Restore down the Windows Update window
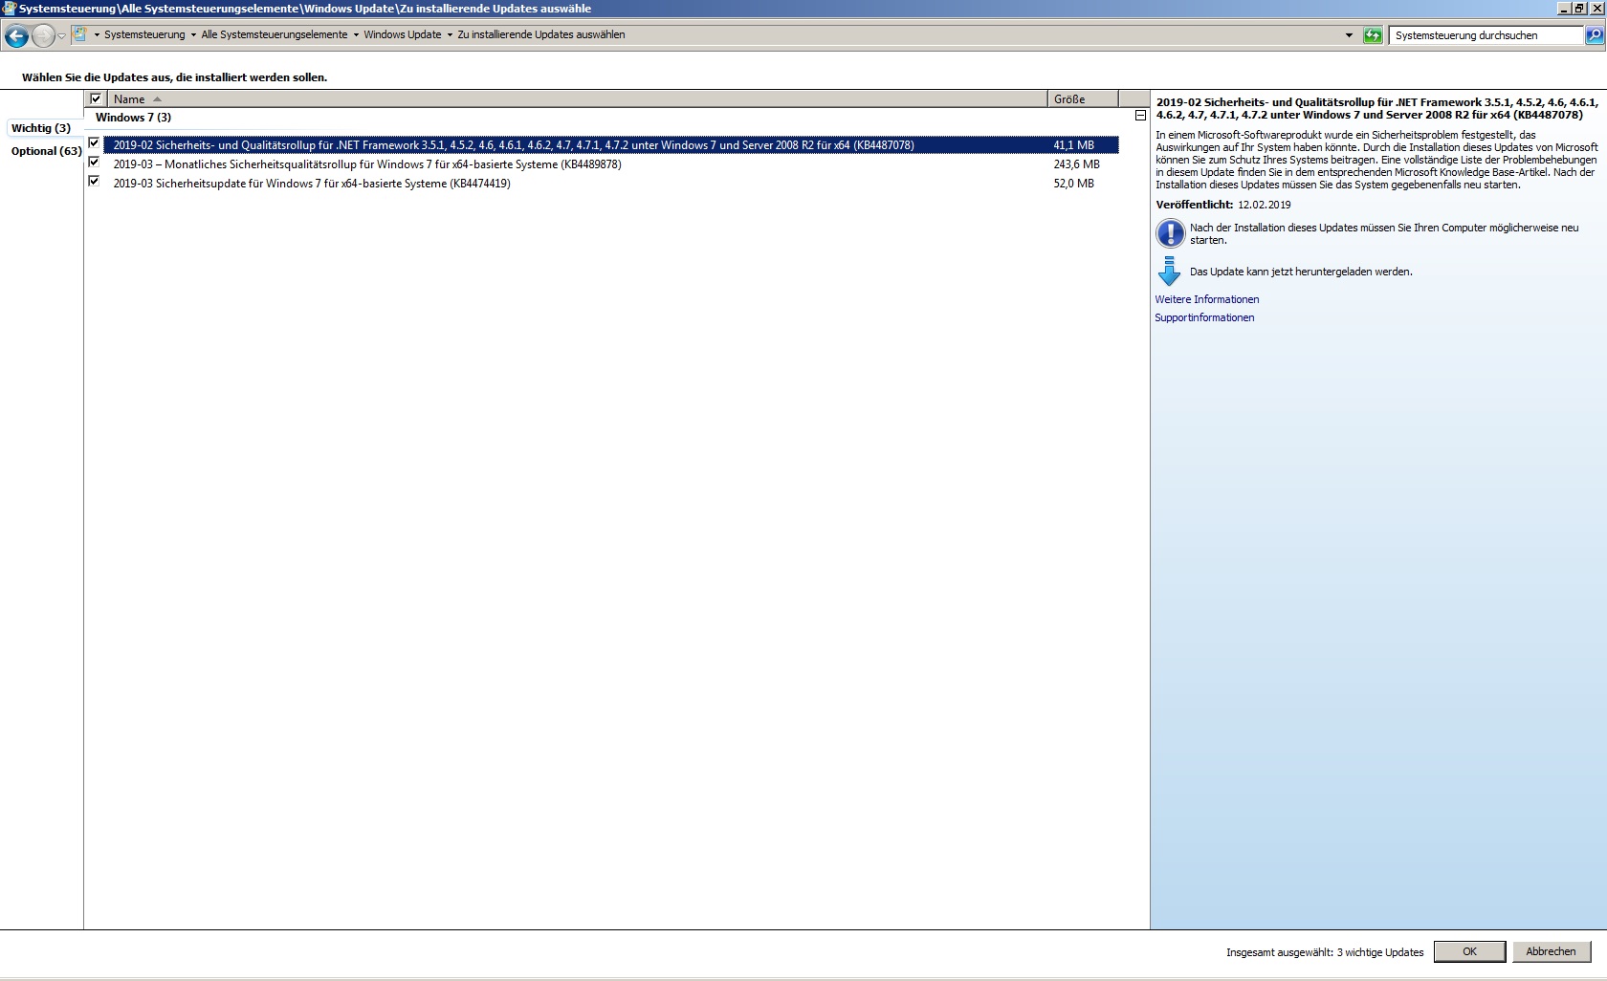This screenshot has height=981, width=1607. click(x=1579, y=8)
